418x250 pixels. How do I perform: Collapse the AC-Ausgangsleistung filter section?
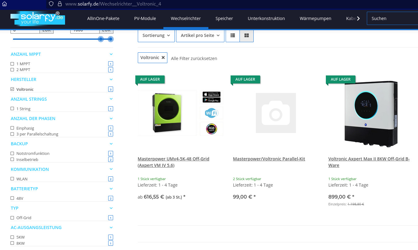pos(111,227)
